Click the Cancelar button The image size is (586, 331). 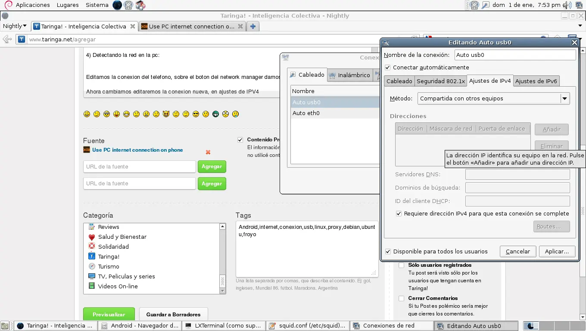tap(518, 252)
